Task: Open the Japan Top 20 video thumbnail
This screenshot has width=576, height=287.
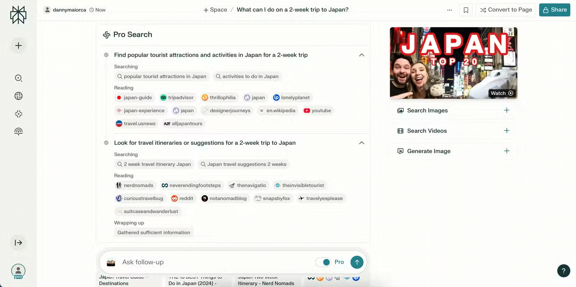Action: (453, 63)
